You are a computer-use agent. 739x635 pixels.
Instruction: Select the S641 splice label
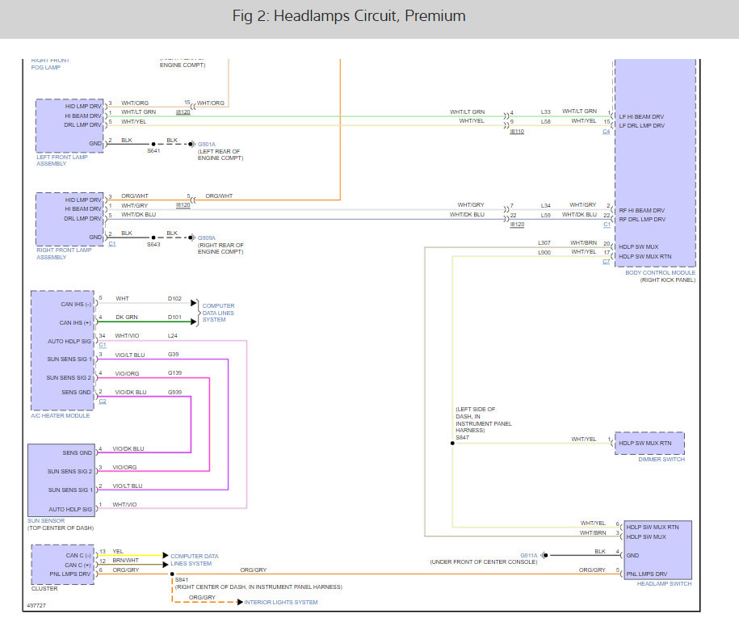click(153, 151)
